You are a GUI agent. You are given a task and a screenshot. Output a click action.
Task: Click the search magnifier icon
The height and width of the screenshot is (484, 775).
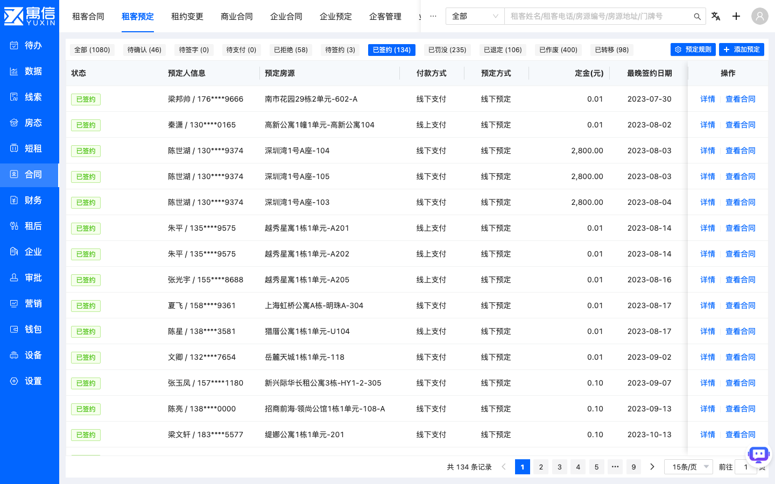697,17
